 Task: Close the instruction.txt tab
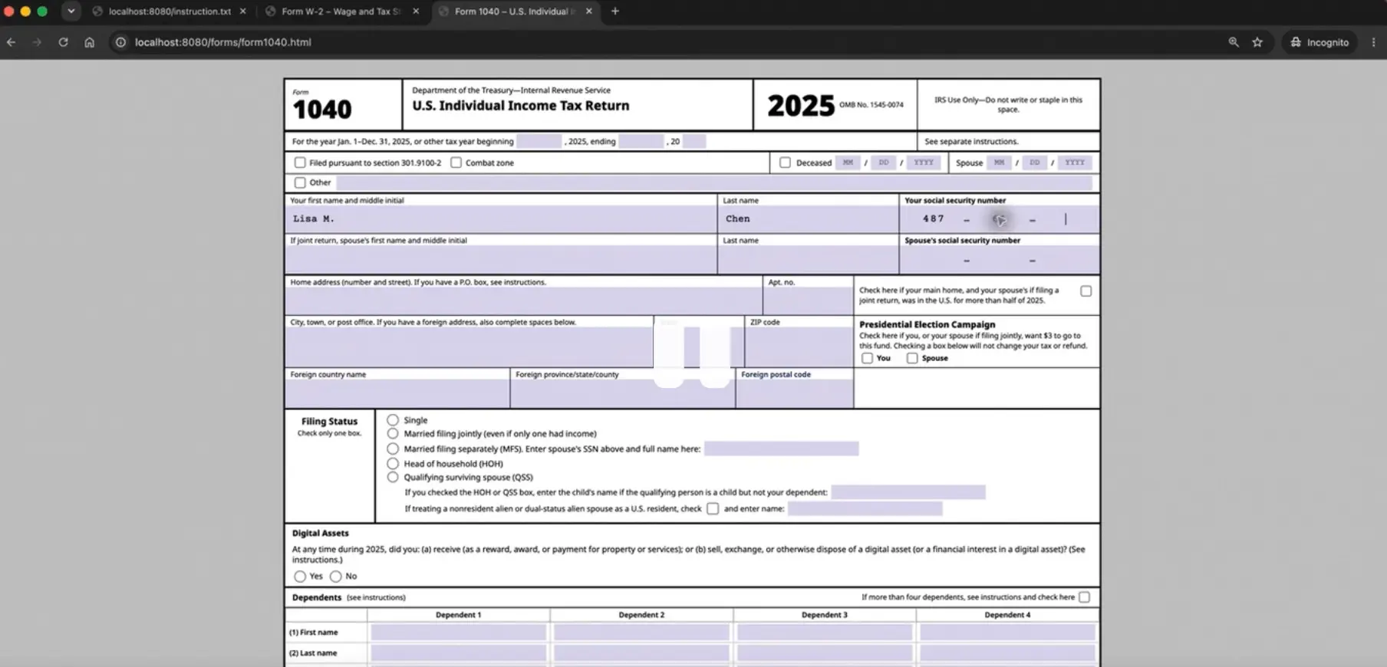[242, 11]
